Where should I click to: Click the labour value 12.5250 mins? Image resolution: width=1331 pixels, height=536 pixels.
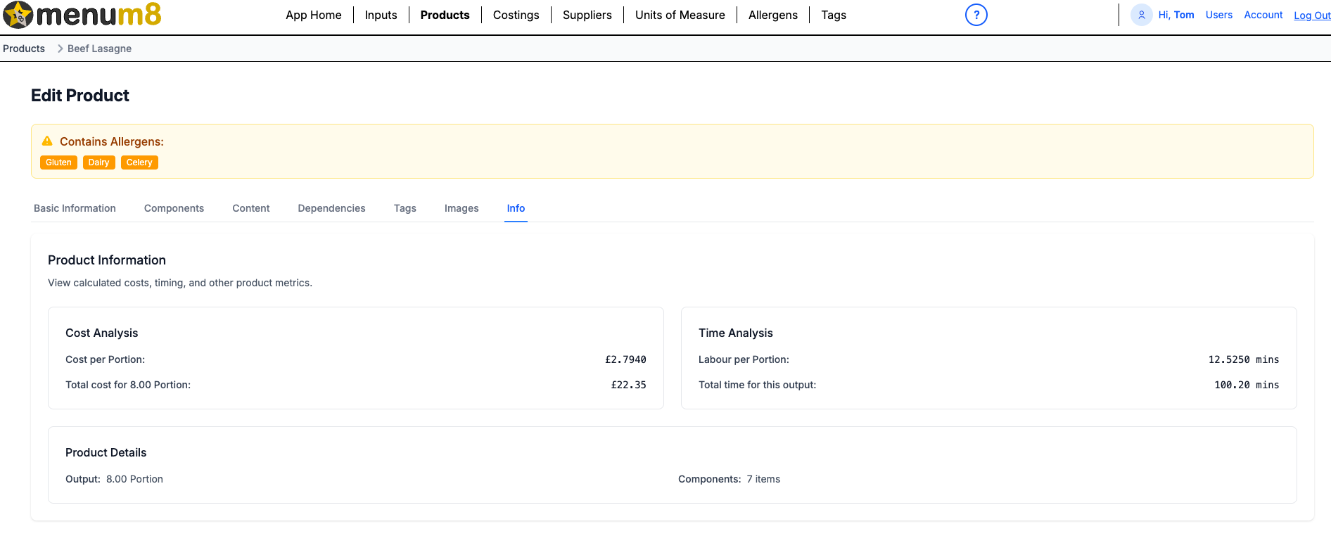[x=1243, y=359]
